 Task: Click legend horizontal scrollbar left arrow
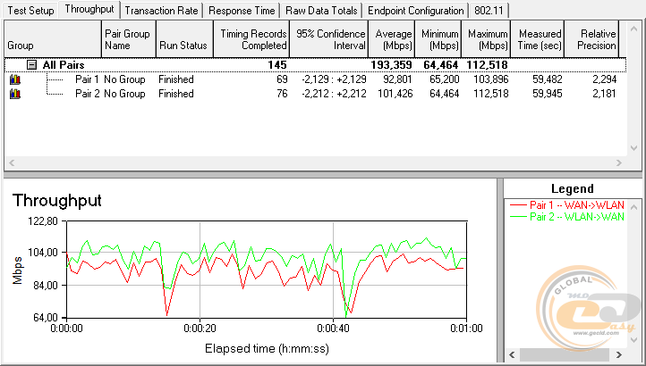pyautogui.click(x=512, y=354)
